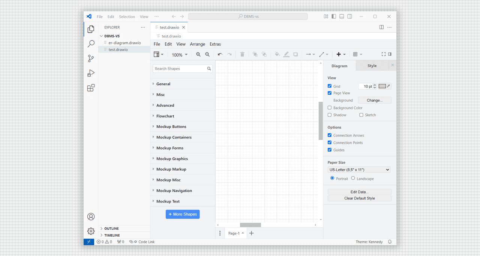Click the Fill Color bucket icon
Viewport: 480px width, 256px height.
pos(277,55)
